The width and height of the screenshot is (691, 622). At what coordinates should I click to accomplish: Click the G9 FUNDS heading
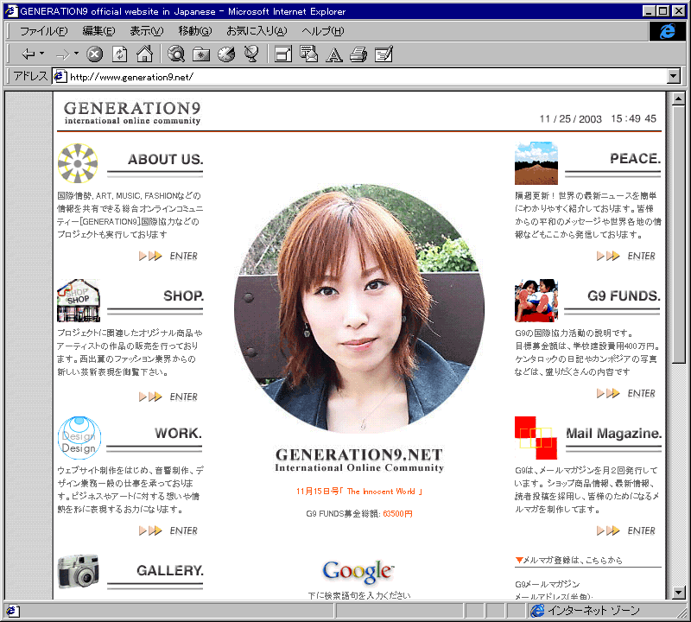(624, 296)
